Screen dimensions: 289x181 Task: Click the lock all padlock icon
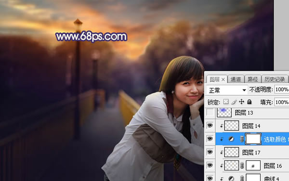tap(249, 102)
